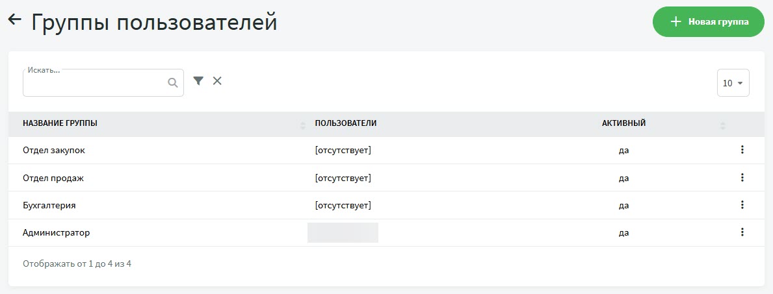This screenshot has height=294, width=773.
Task: Click the magnifier search icon
Action: (x=173, y=82)
